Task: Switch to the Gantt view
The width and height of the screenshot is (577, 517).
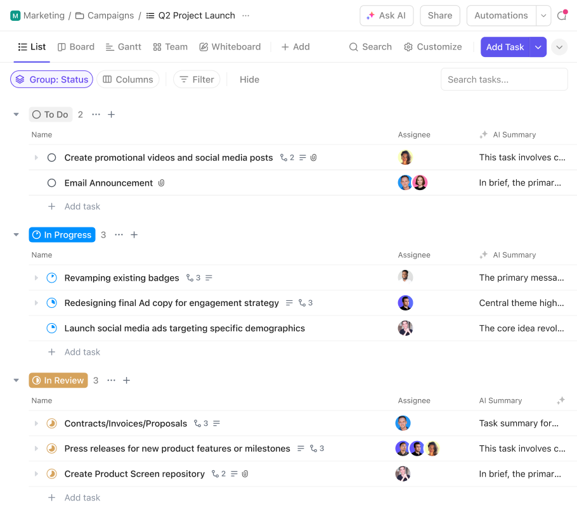Action: pyautogui.click(x=123, y=47)
